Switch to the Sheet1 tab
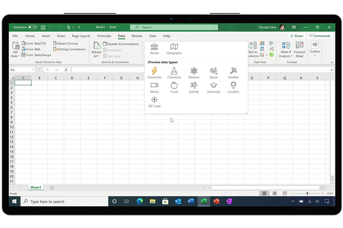Image resolution: width=343 pixels, height=228 pixels. [35, 187]
